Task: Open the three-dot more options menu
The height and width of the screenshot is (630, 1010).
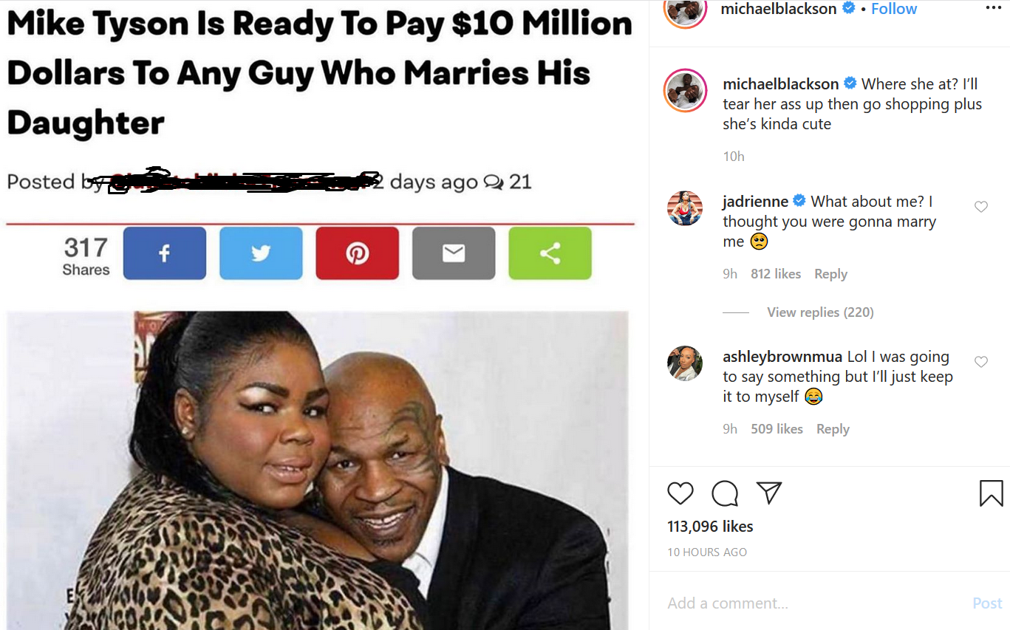Action: pos(993,7)
